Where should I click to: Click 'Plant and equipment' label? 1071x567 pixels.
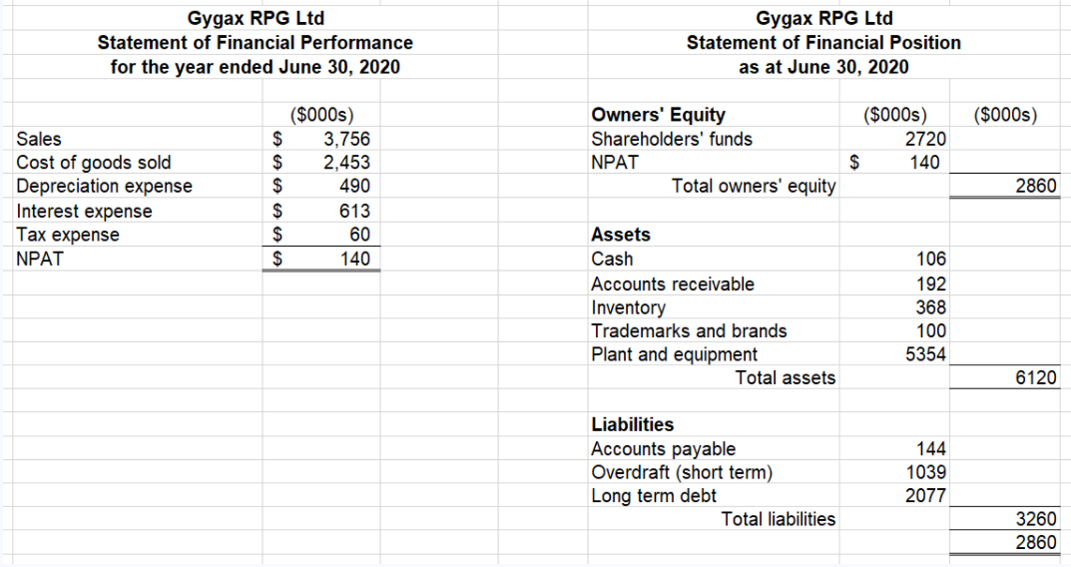coord(674,353)
